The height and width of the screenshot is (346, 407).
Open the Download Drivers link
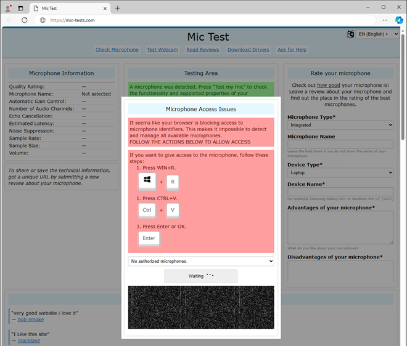(248, 50)
